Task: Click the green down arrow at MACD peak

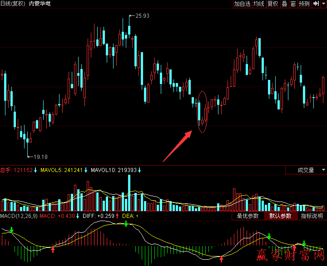Action: (126, 224)
